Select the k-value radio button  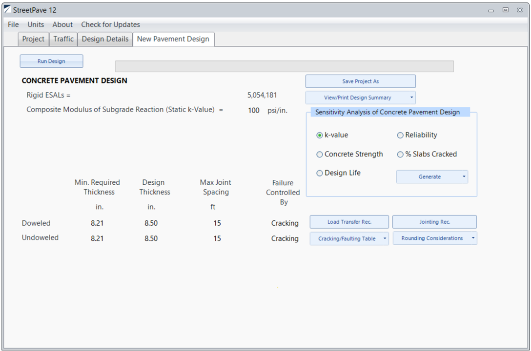coord(320,136)
